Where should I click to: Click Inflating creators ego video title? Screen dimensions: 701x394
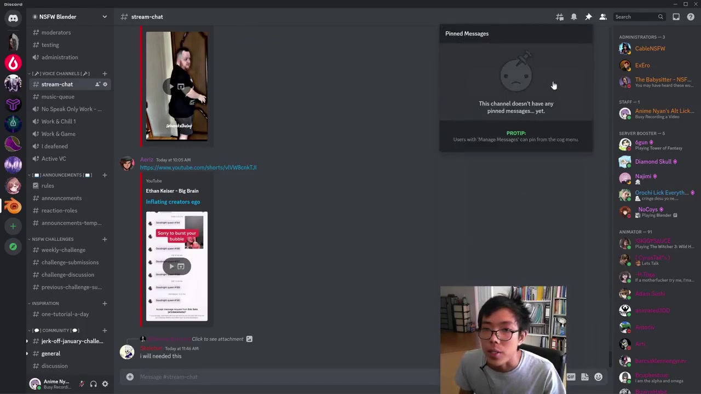click(x=173, y=202)
